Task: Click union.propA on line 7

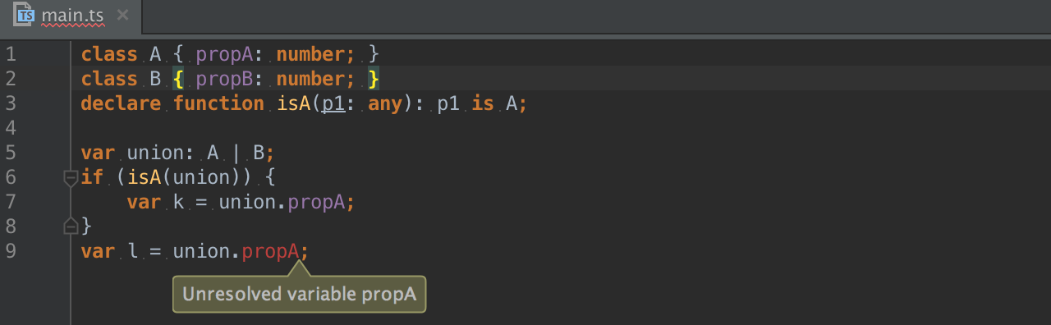Action: 281,202
